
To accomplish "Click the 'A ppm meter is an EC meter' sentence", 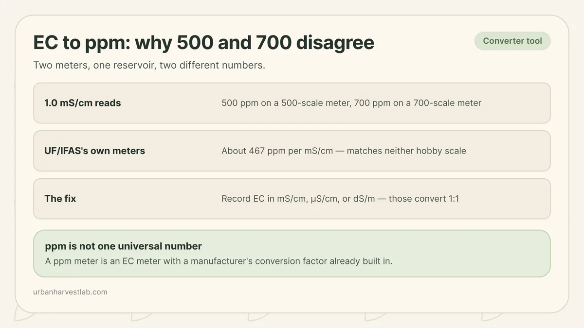I will (x=219, y=261).
